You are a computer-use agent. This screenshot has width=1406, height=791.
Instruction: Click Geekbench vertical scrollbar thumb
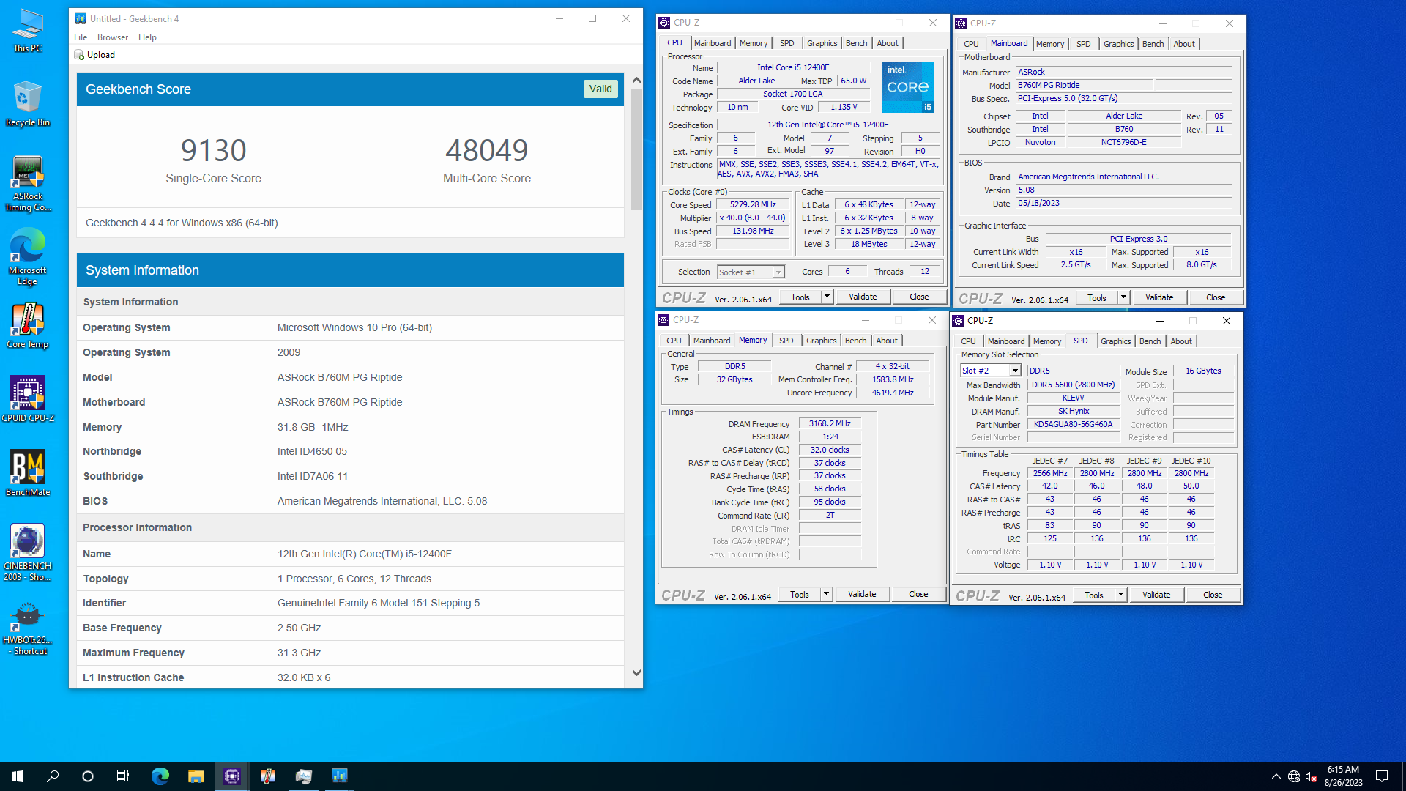636,150
